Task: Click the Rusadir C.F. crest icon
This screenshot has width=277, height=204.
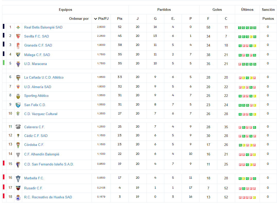Action: [18, 188]
